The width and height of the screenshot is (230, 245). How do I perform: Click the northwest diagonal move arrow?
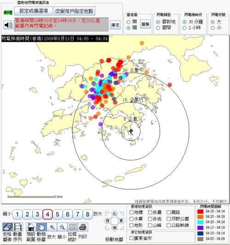tap(108, 214)
